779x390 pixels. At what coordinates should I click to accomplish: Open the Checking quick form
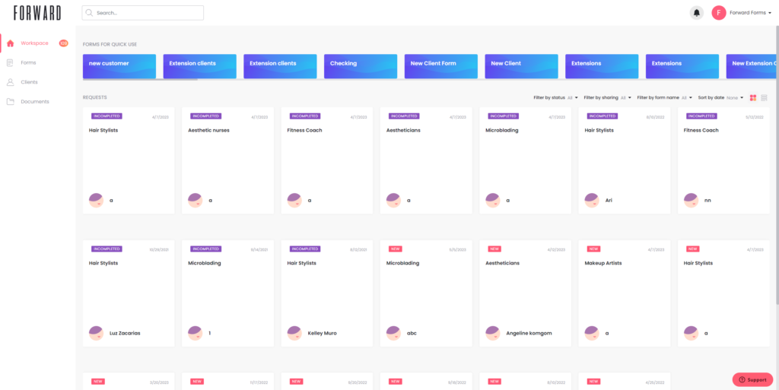(x=361, y=66)
